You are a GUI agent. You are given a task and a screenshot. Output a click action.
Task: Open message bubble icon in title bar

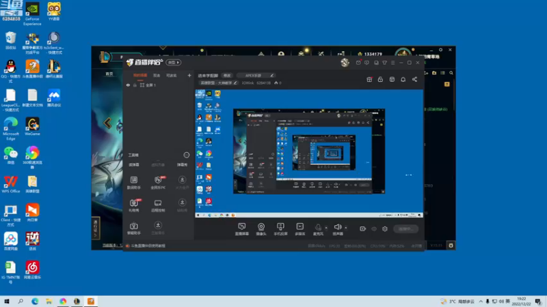366,63
